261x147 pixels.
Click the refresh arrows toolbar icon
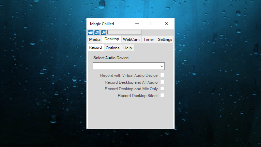click(97, 32)
